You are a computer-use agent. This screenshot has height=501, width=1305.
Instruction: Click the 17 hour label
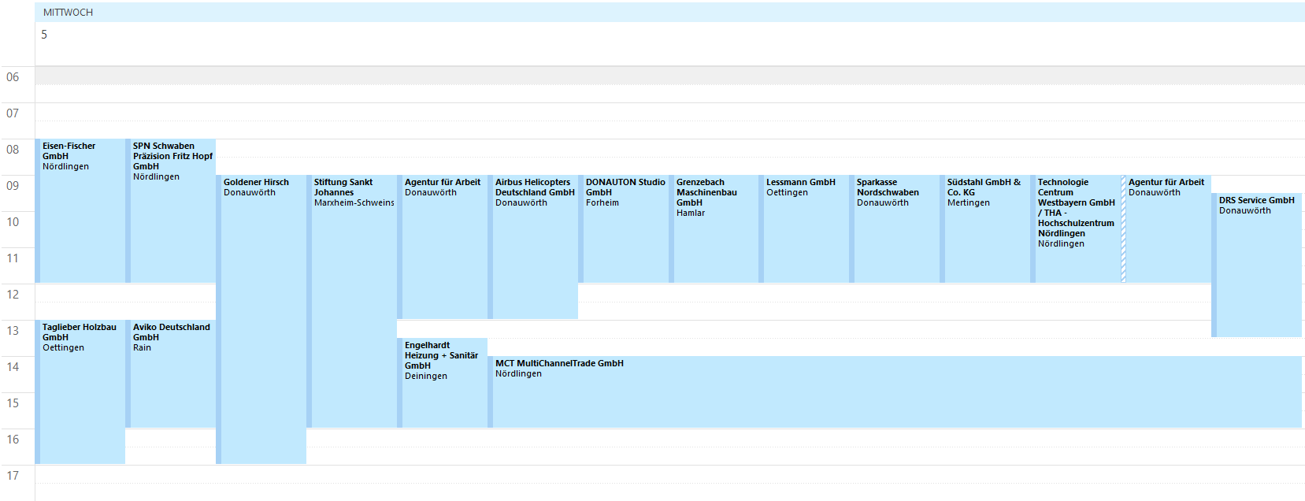pyautogui.click(x=13, y=476)
